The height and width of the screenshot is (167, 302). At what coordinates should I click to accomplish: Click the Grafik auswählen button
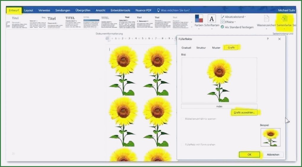(x=244, y=112)
